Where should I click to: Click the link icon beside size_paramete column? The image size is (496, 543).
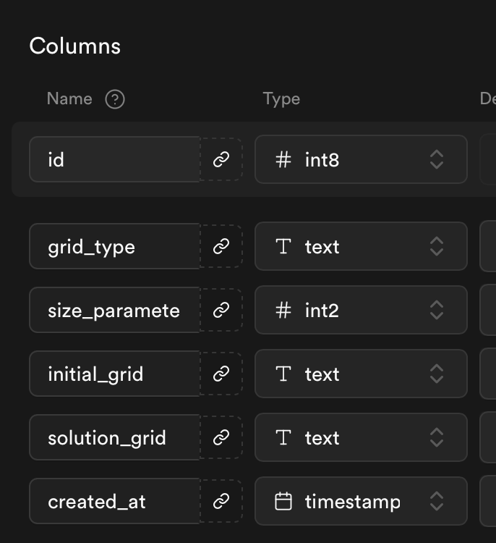point(221,311)
